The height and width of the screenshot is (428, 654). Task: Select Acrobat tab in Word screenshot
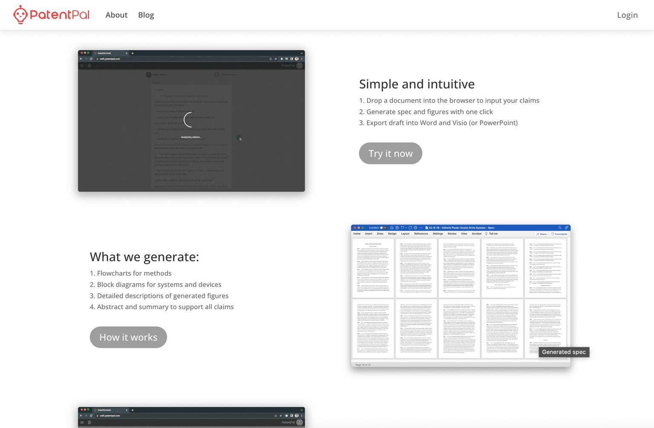[x=476, y=234]
